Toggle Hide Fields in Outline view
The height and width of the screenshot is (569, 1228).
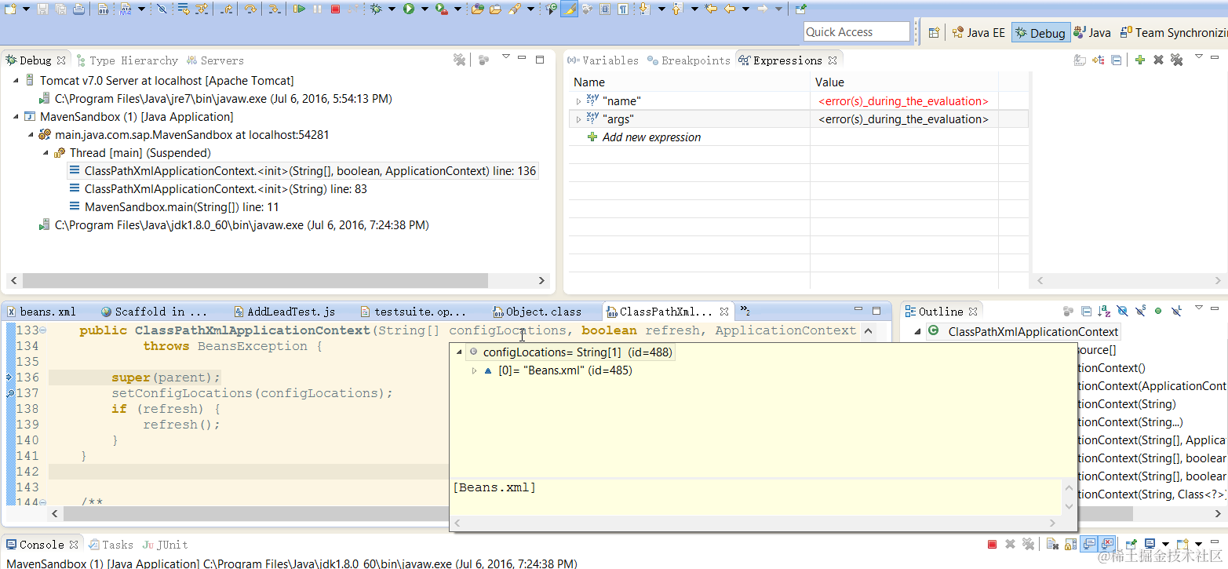tap(1122, 311)
